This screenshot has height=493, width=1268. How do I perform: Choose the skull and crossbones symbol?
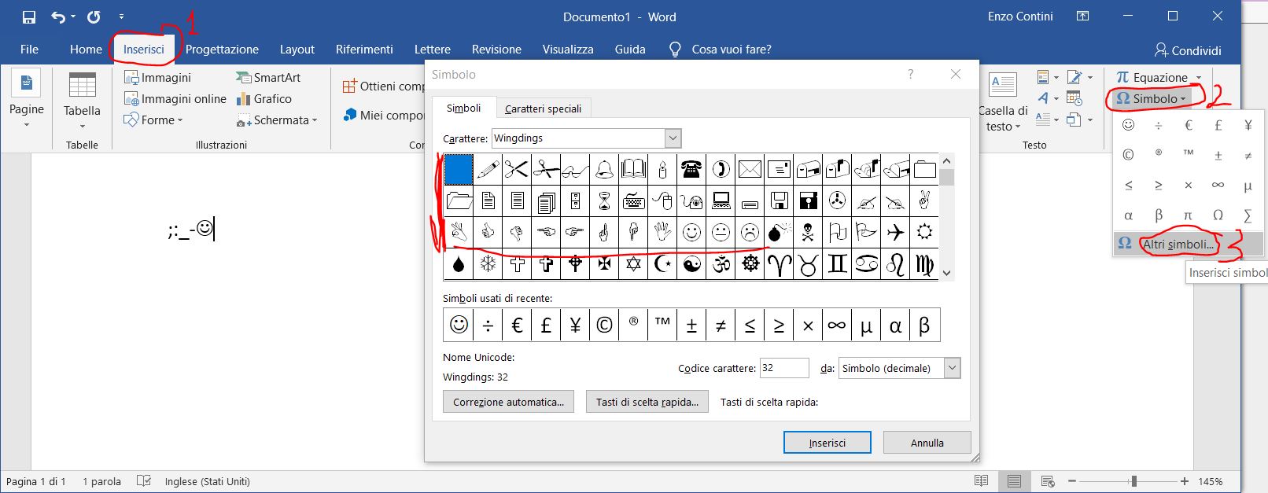(808, 232)
